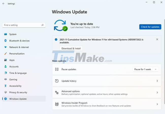
Task: Select the Windows Update sidebar icon
Action: coord(6,99)
